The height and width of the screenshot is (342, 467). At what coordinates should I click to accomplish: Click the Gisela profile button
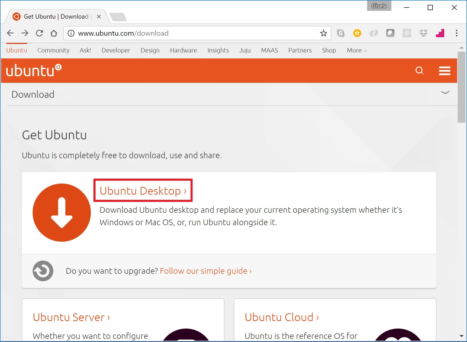(379, 6)
